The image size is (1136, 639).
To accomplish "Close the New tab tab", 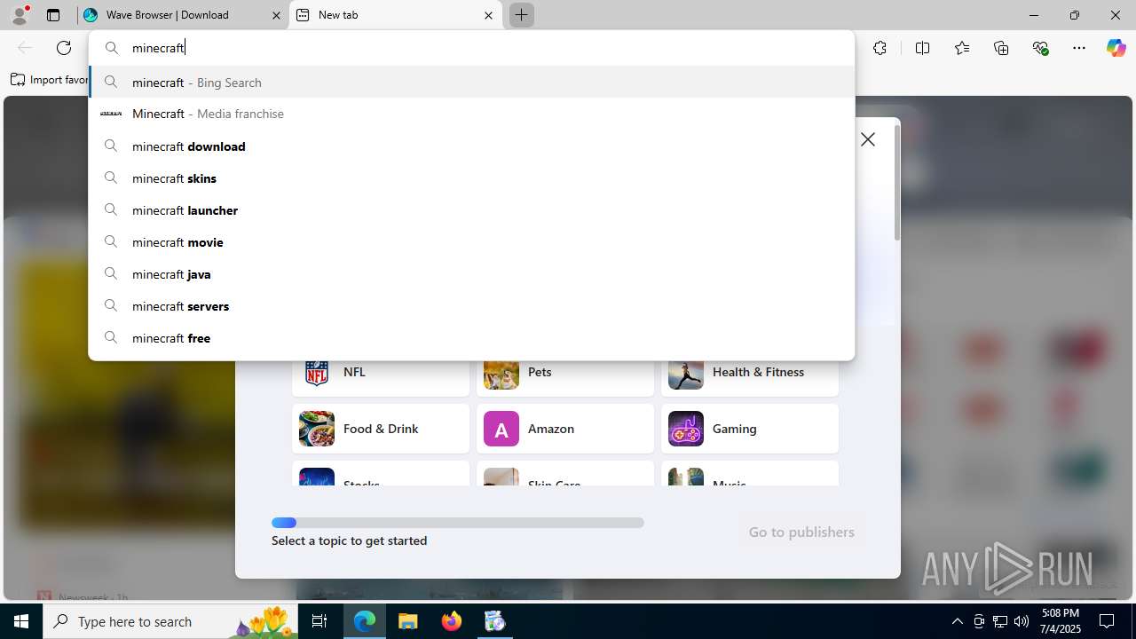I will pos(488,15).
